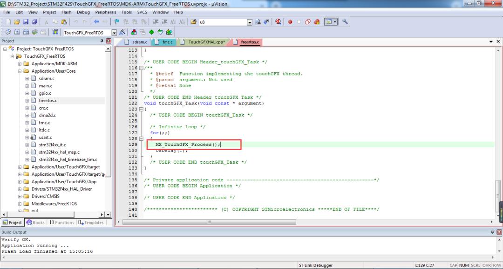Open the TouchGFX_FreeRTOS target dropdown
503x269 pixels.
[x=114, y=33]
